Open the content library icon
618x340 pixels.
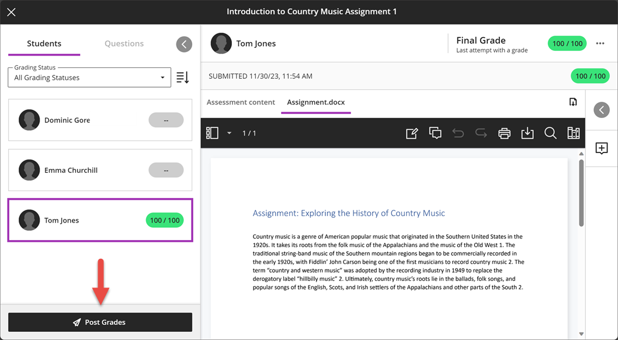click(574, 133)
